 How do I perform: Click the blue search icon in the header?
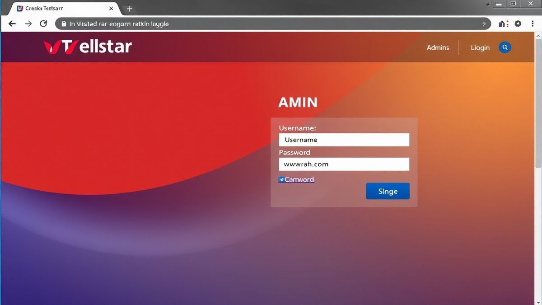pos(505,47)
